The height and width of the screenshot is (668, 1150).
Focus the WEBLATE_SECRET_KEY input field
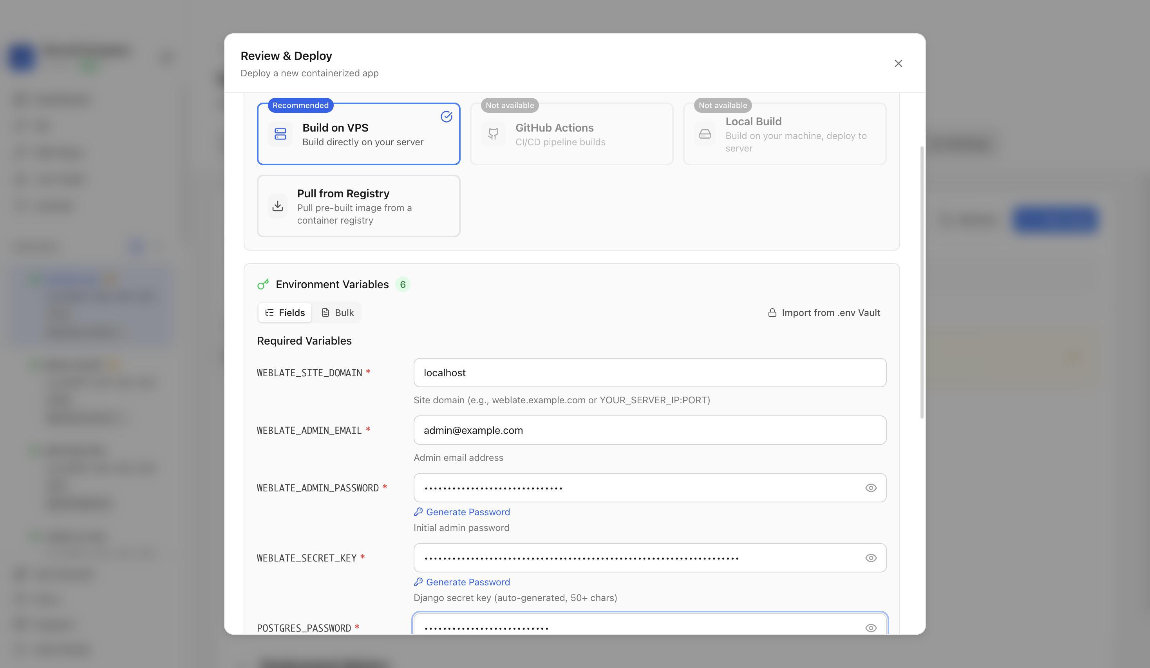pos(649,558)
